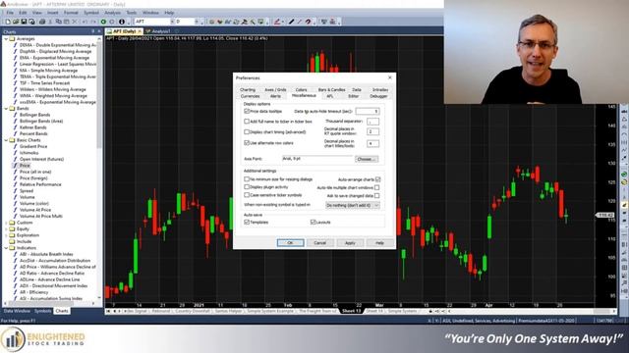Expand the Equity folder in Charts tree
This screenshot has height=353, width=629.
coord(6,228)
